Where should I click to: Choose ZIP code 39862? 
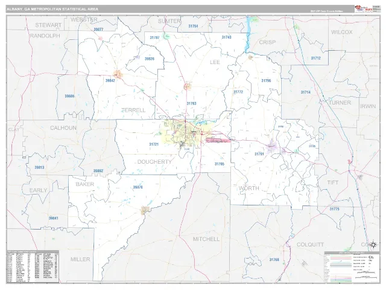coord(98,171)
